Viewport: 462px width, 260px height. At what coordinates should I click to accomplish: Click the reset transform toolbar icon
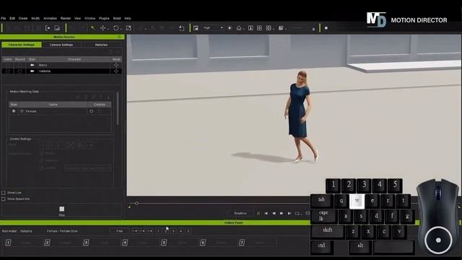click(182, 28)
